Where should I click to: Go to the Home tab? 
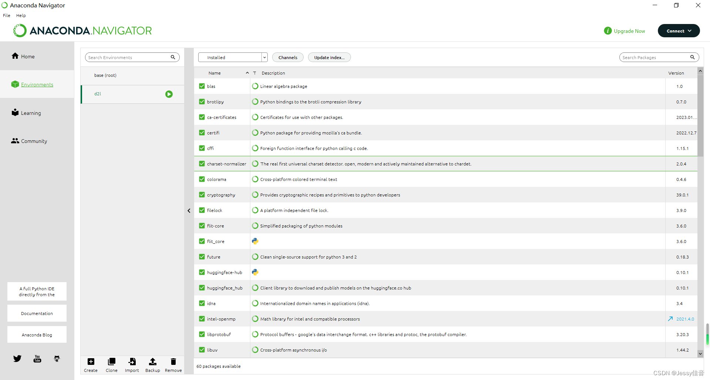tap(37, 56)
